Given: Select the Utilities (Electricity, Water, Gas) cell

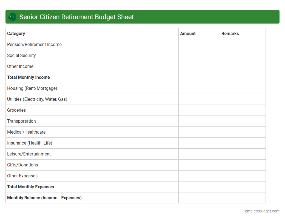Looking at the screenshot, I should 37,99.
